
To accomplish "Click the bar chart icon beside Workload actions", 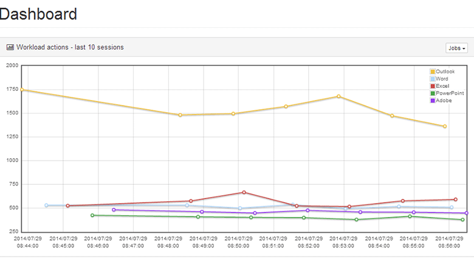I will (x=10, y=47).
